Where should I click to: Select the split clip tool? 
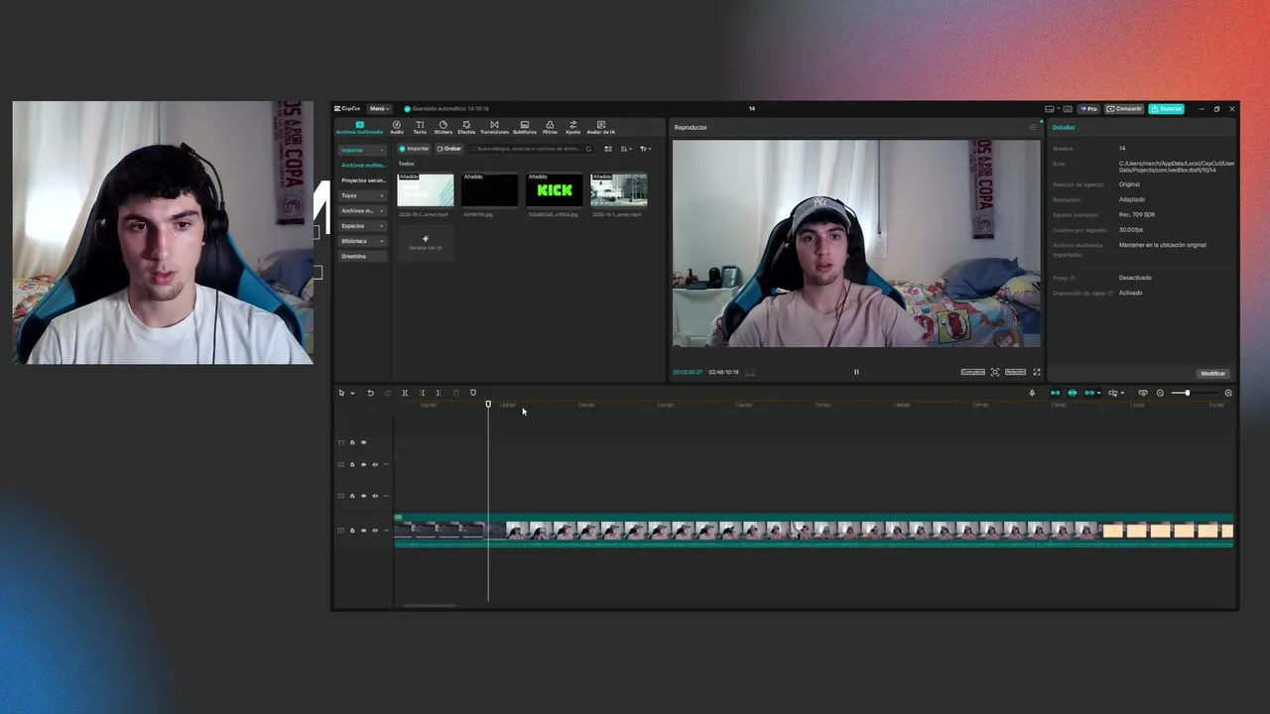(405, 393)
